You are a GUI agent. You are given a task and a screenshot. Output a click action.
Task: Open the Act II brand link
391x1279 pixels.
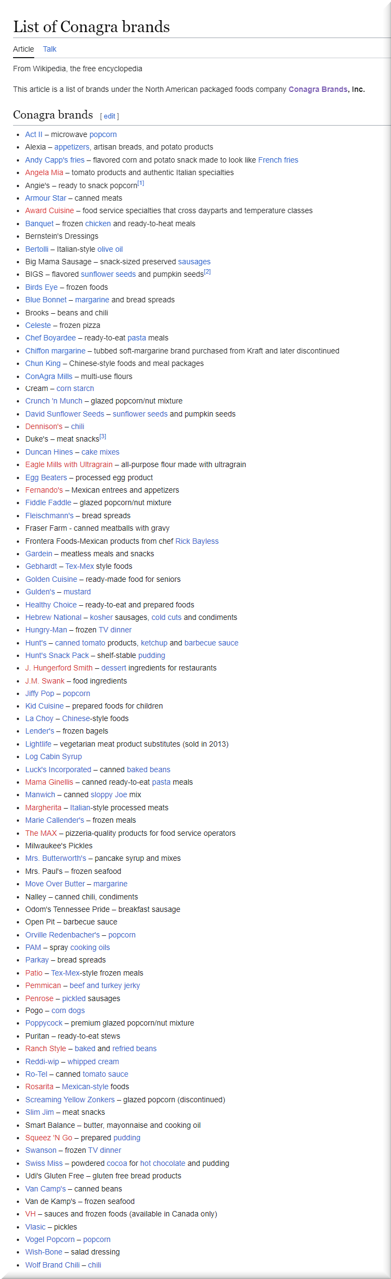pos(34,134)
